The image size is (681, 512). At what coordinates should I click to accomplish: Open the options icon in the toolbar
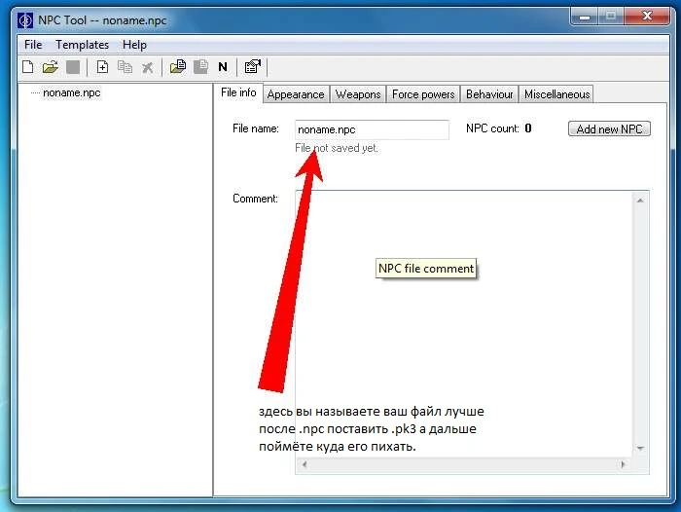[253, 66]
